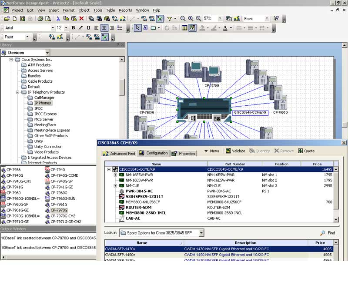
Task: Click the font color A icon
Action: (225, 28)
